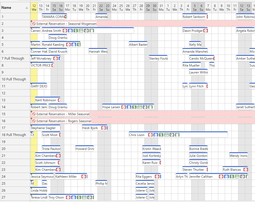Open the Stanley Fouts reservation
The height and width of the screenshot is (202, 255).
[158, 59]
